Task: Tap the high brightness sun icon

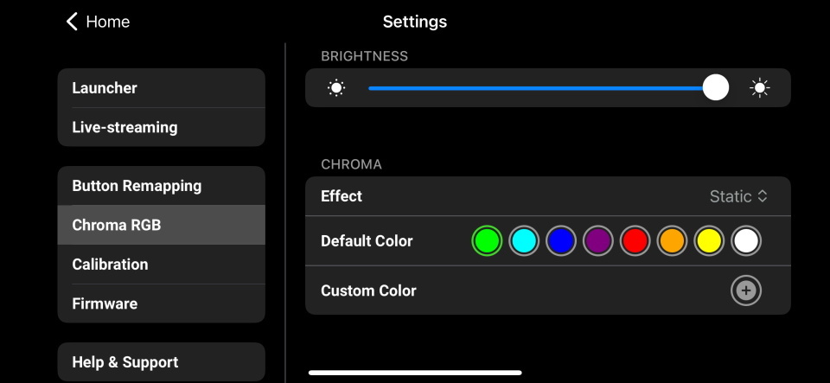Action: click(760, 87)
